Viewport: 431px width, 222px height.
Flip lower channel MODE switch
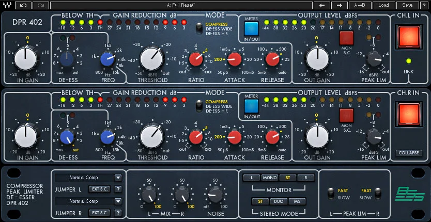coord(199,106)
